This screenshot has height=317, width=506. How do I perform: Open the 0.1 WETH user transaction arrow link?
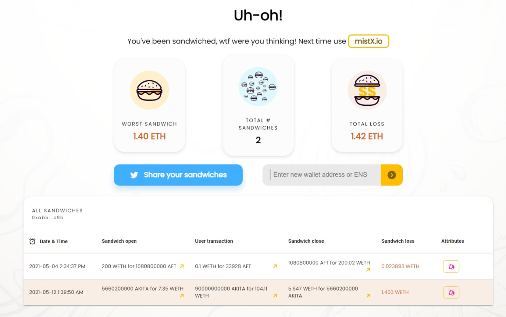tap(275, 266)
